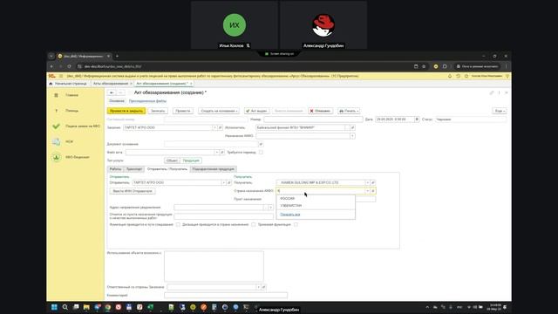Open the Присоединенные файлы link
Viewport: 558px width, 314px height.
tap(147, 101)
